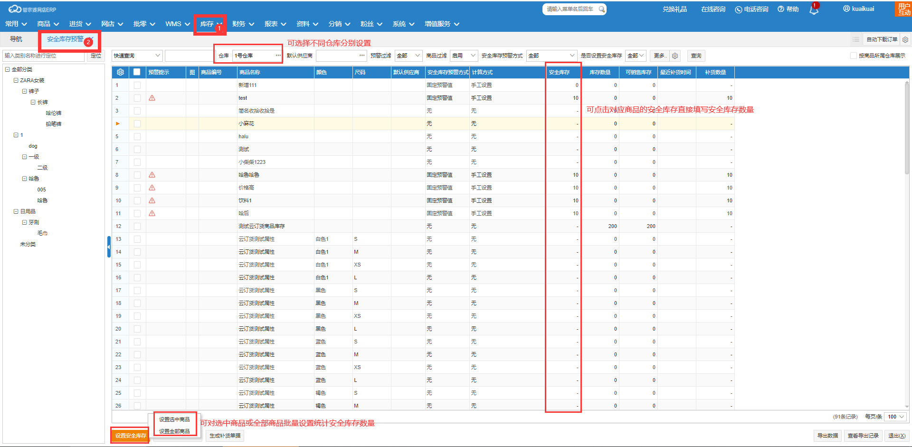
Task: Check the row checkbox for 小麻花
Action: [137, 124]
